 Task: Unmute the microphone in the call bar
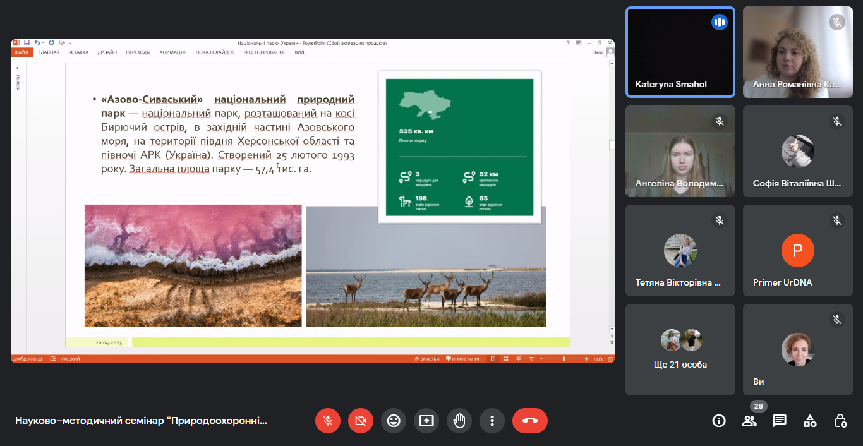tap(328, 421)
